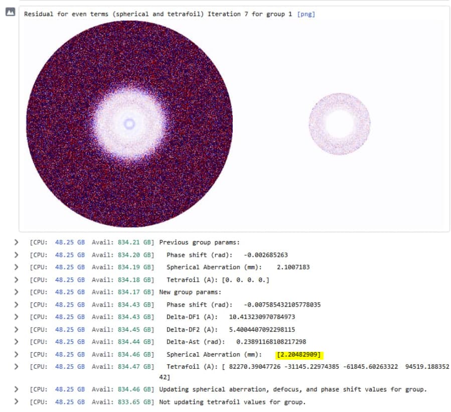Click the large residual circle plot
This screenshot has height=412, width=451.
[129, 124]
